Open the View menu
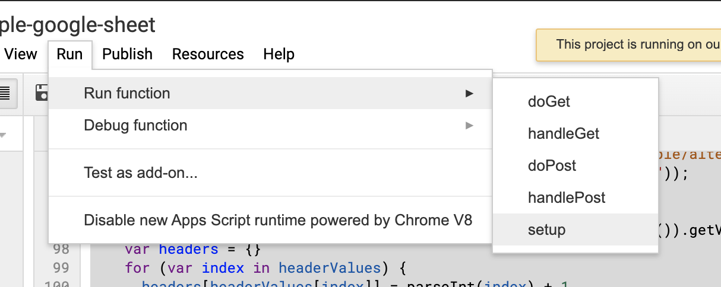 pos(20,54)
